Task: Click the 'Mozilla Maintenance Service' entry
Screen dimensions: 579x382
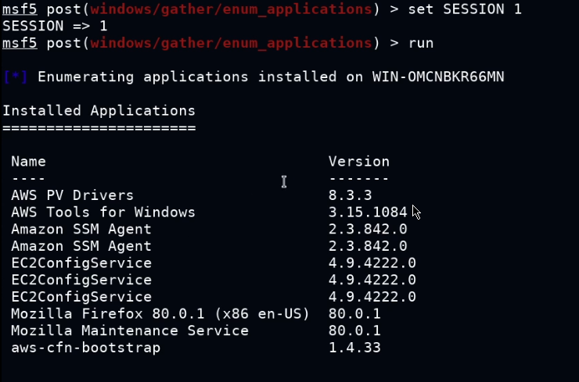Action: [130, 330]
